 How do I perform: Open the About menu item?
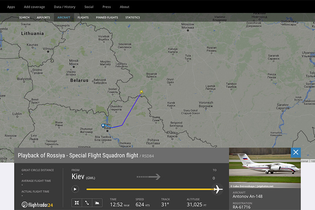(x=124, y=7)
